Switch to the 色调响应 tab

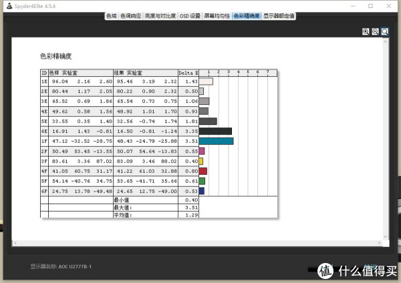tap(131, 16)
